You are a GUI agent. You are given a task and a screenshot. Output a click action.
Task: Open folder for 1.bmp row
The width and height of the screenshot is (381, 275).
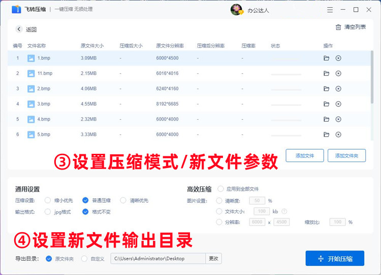[326, 58]
